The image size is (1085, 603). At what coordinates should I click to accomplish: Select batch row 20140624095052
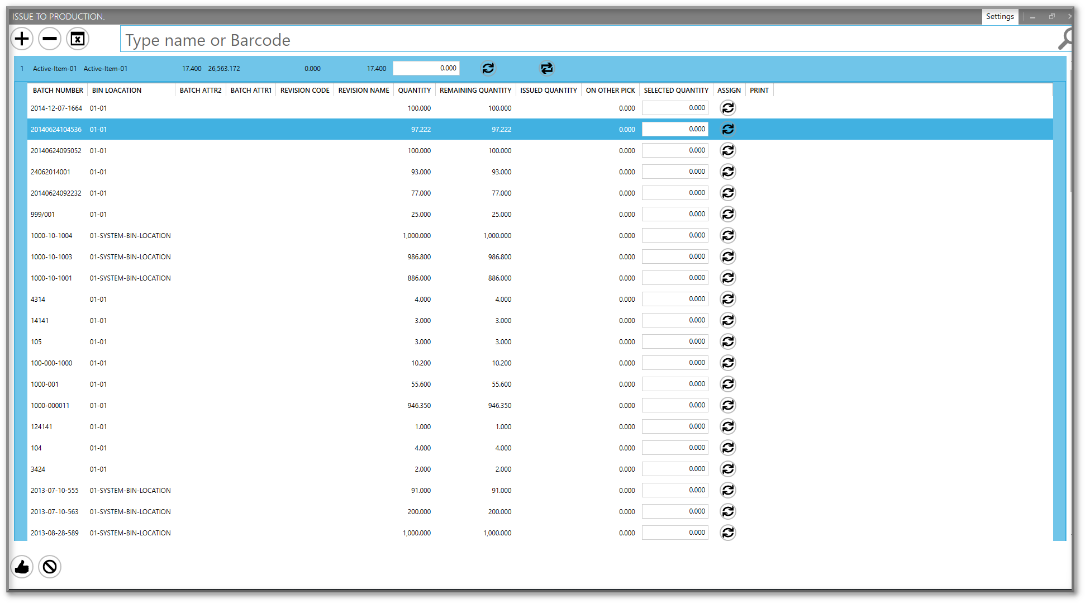coord(540,150)
